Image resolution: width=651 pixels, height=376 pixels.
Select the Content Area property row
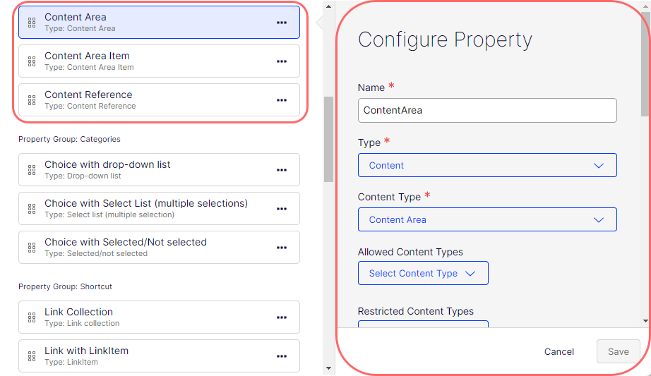[x=159, y=23]
